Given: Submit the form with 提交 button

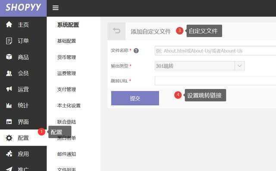Looking at the screenshot, I should tap(135, 98).
